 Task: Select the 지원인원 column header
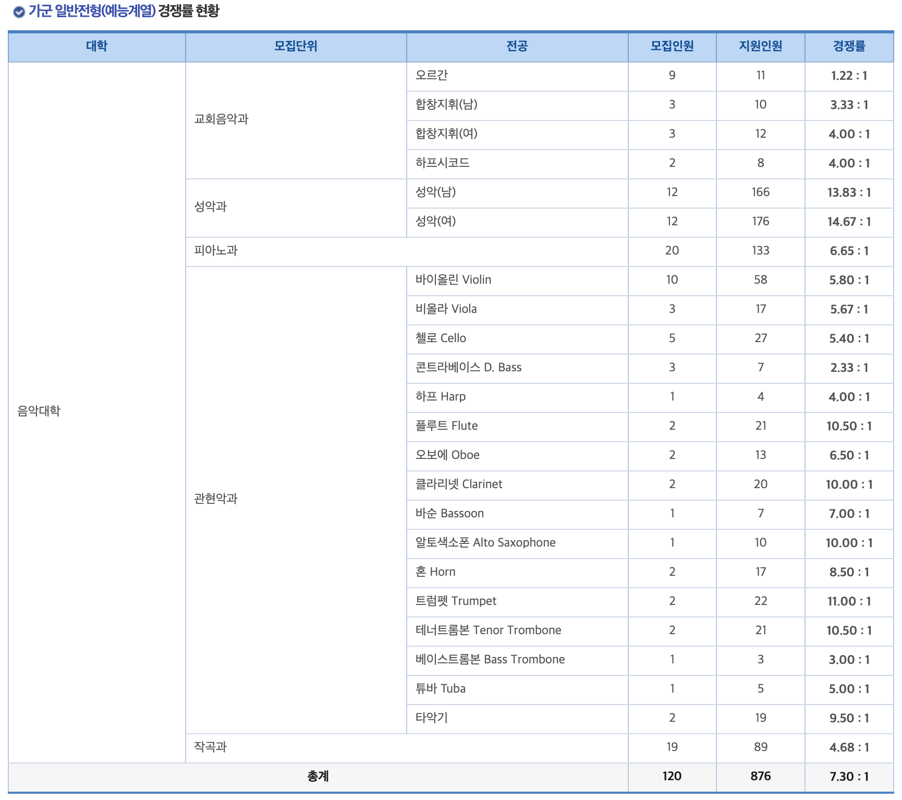coord(760,46)
